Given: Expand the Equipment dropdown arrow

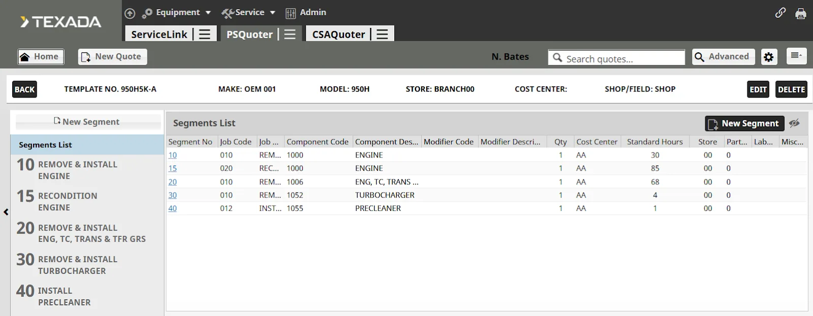Looking at the screenshot, I should 208,13.
